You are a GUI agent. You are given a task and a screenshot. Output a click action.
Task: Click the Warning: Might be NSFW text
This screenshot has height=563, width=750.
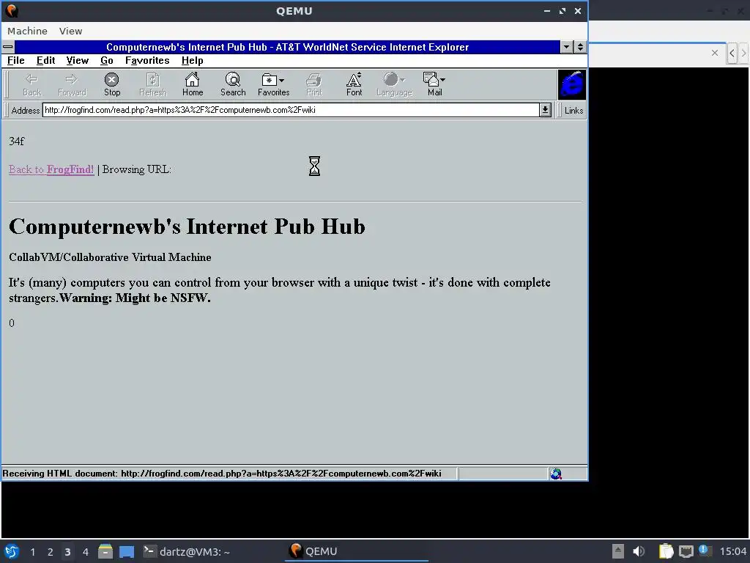click(135, 298)
